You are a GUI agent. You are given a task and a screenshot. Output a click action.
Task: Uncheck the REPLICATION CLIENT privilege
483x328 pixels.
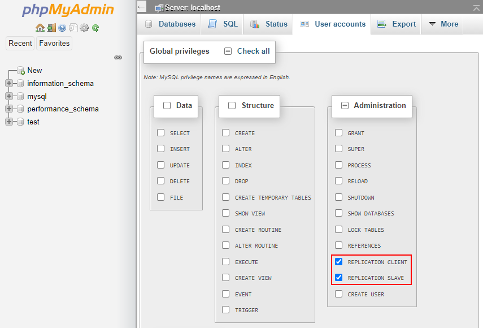(339, 261)
